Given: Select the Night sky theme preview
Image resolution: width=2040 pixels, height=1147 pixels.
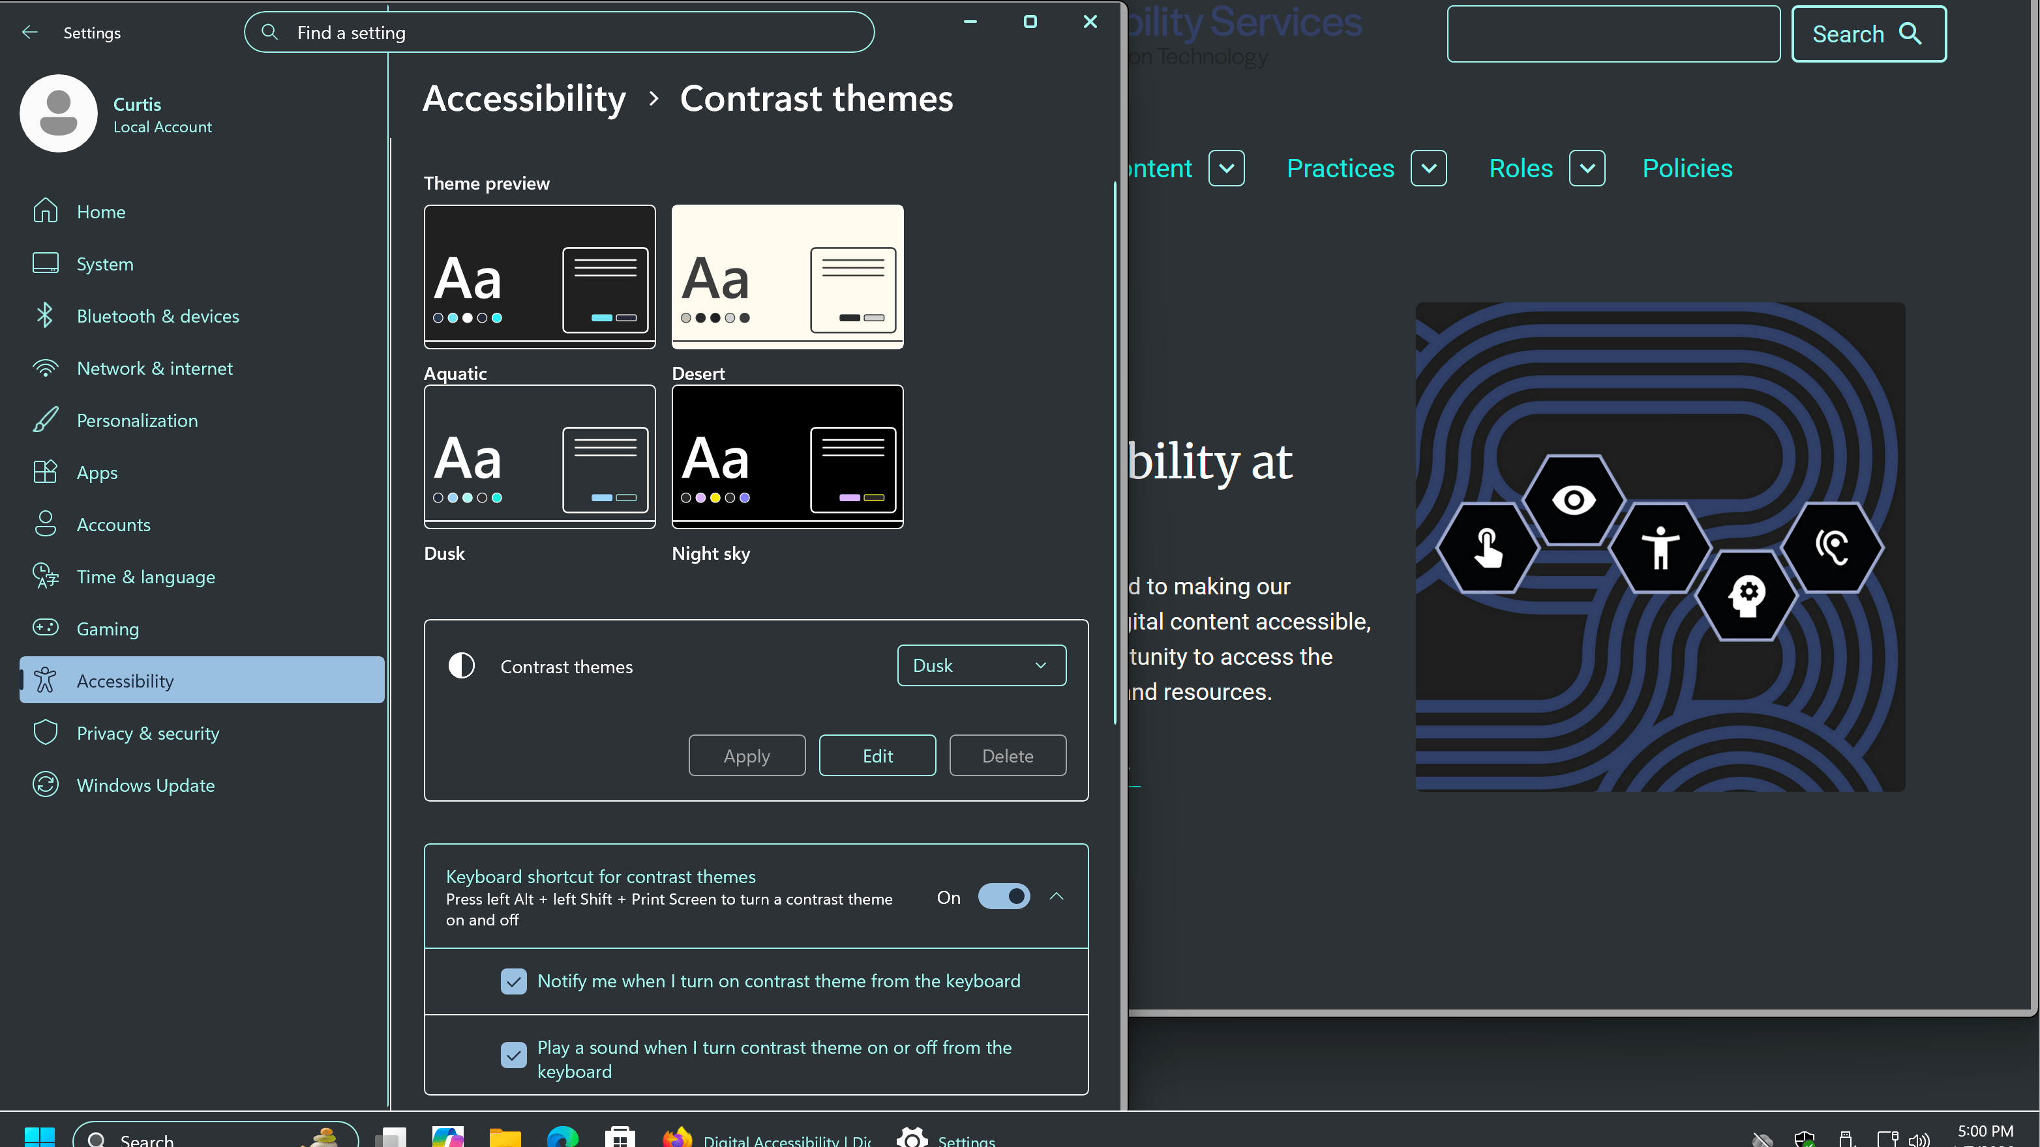Looking at the screenshot, I should tap(787, 457).
